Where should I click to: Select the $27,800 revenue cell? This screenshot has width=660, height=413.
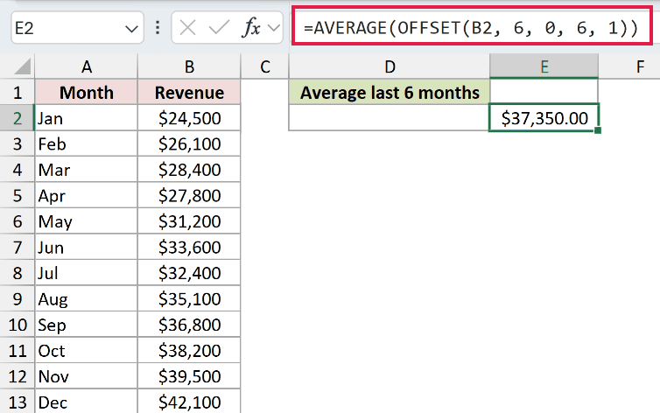pos(189,196)
